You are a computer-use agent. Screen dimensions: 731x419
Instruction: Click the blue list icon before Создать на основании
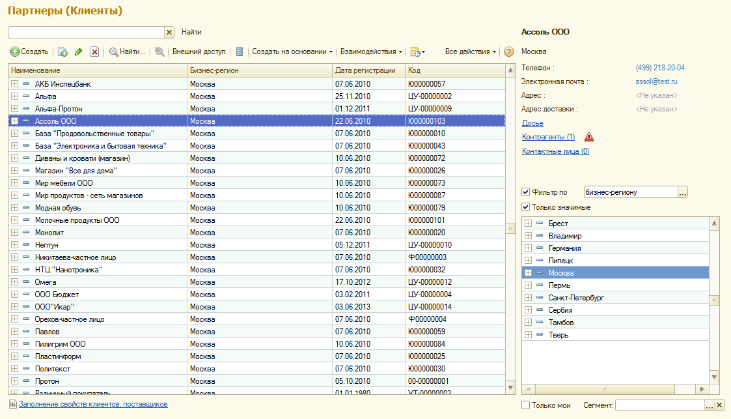coord(240,51)
